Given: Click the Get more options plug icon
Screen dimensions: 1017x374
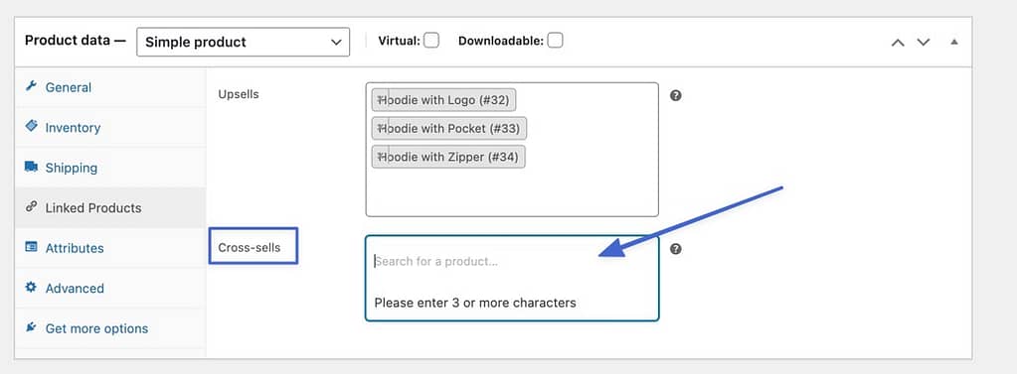Looking at the screenshot, I should click(31, 327).
